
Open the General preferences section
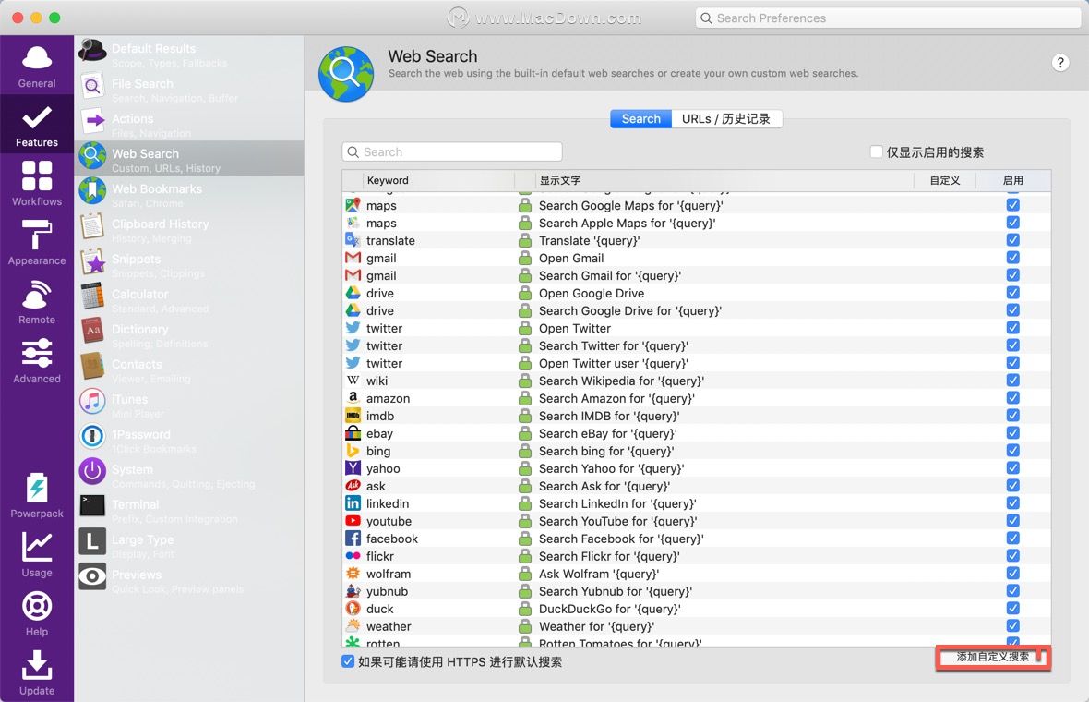[37, 67]
